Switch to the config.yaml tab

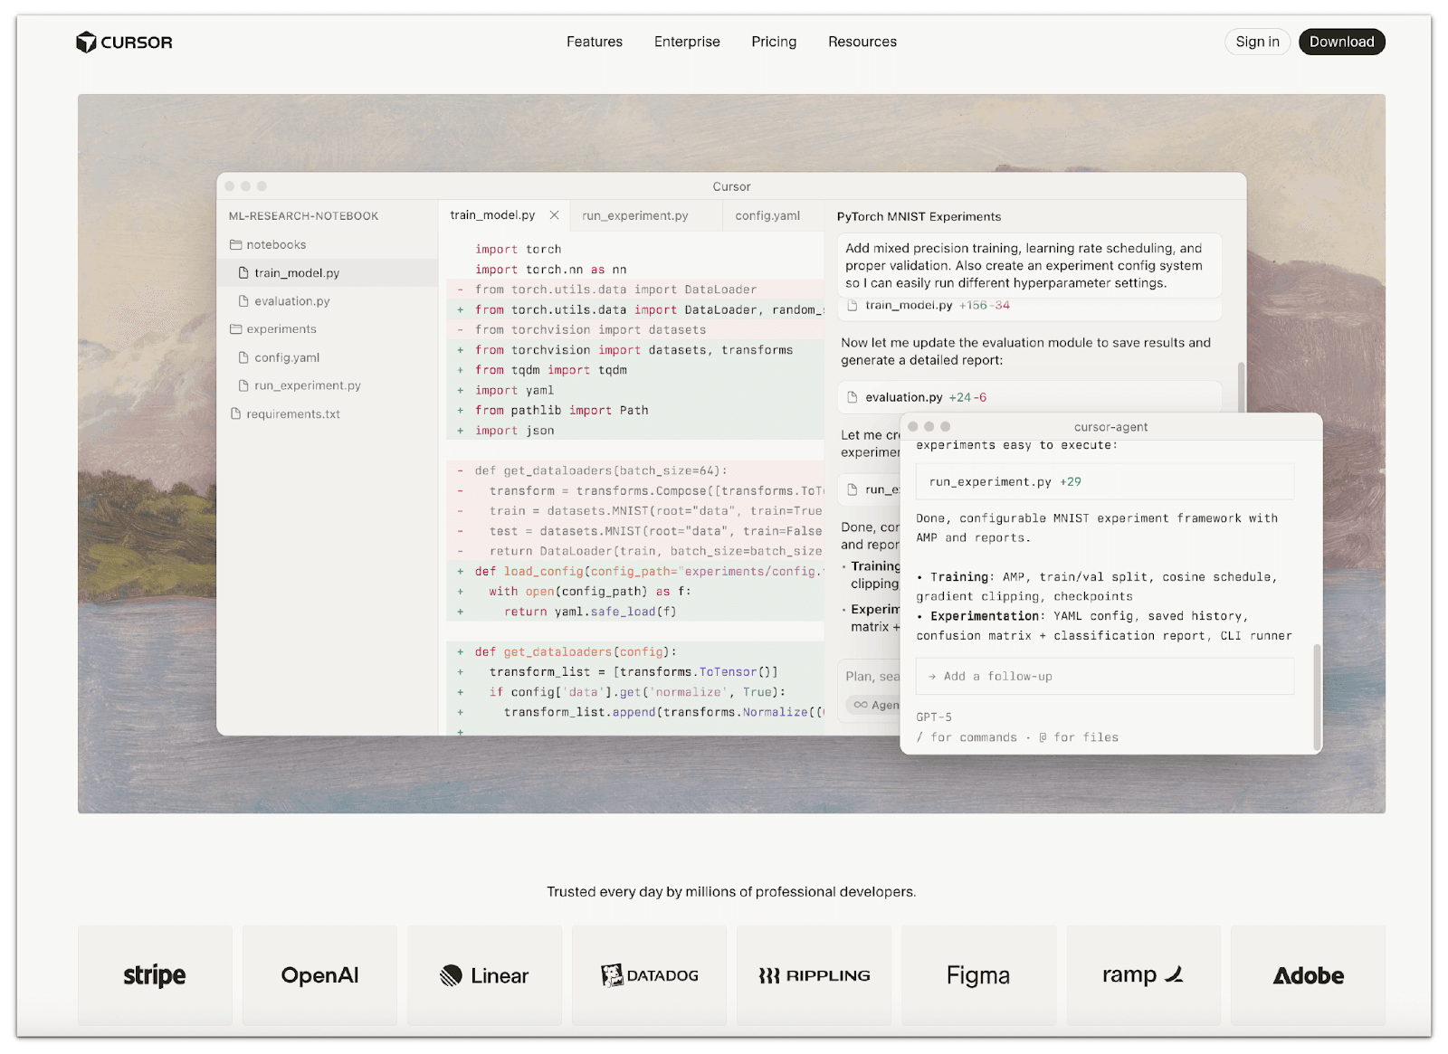pyautogui.click(x=767, y=215)
